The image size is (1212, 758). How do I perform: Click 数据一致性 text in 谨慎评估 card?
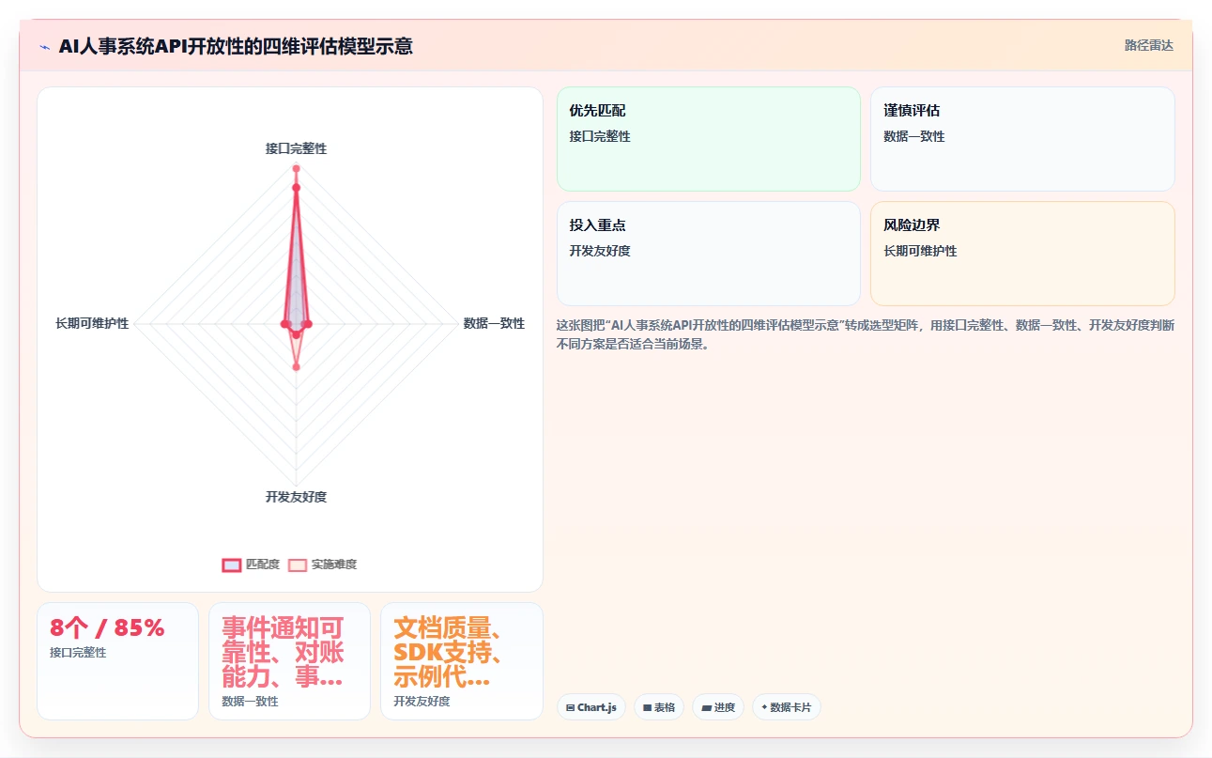coord(914,136)
